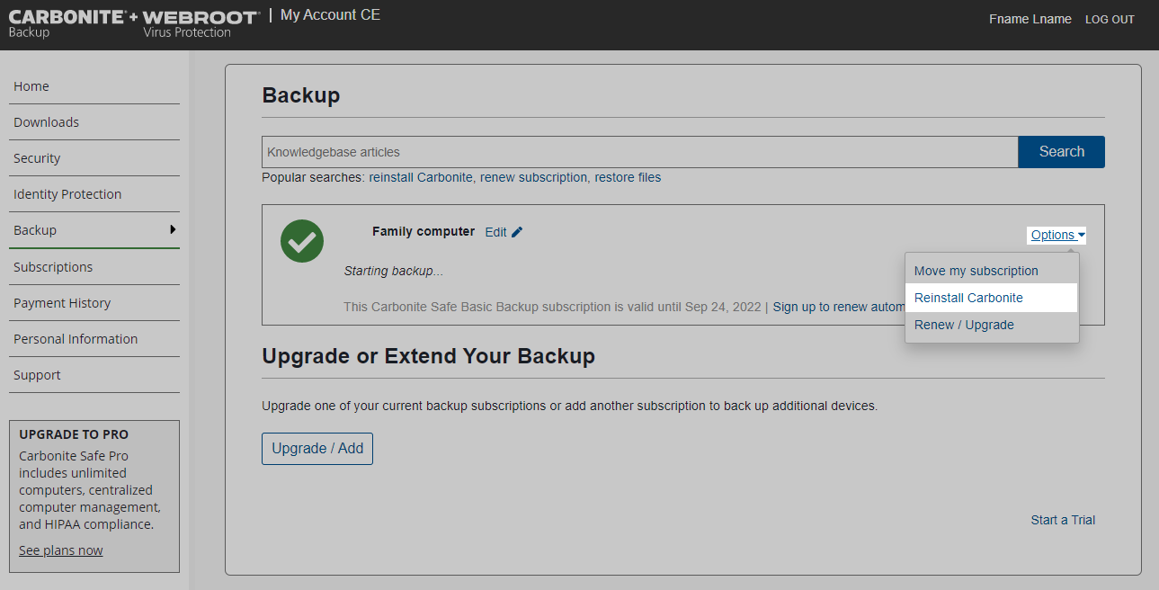Select the Search button magnifier area
1159x590 pixels.
(1061, 151)
